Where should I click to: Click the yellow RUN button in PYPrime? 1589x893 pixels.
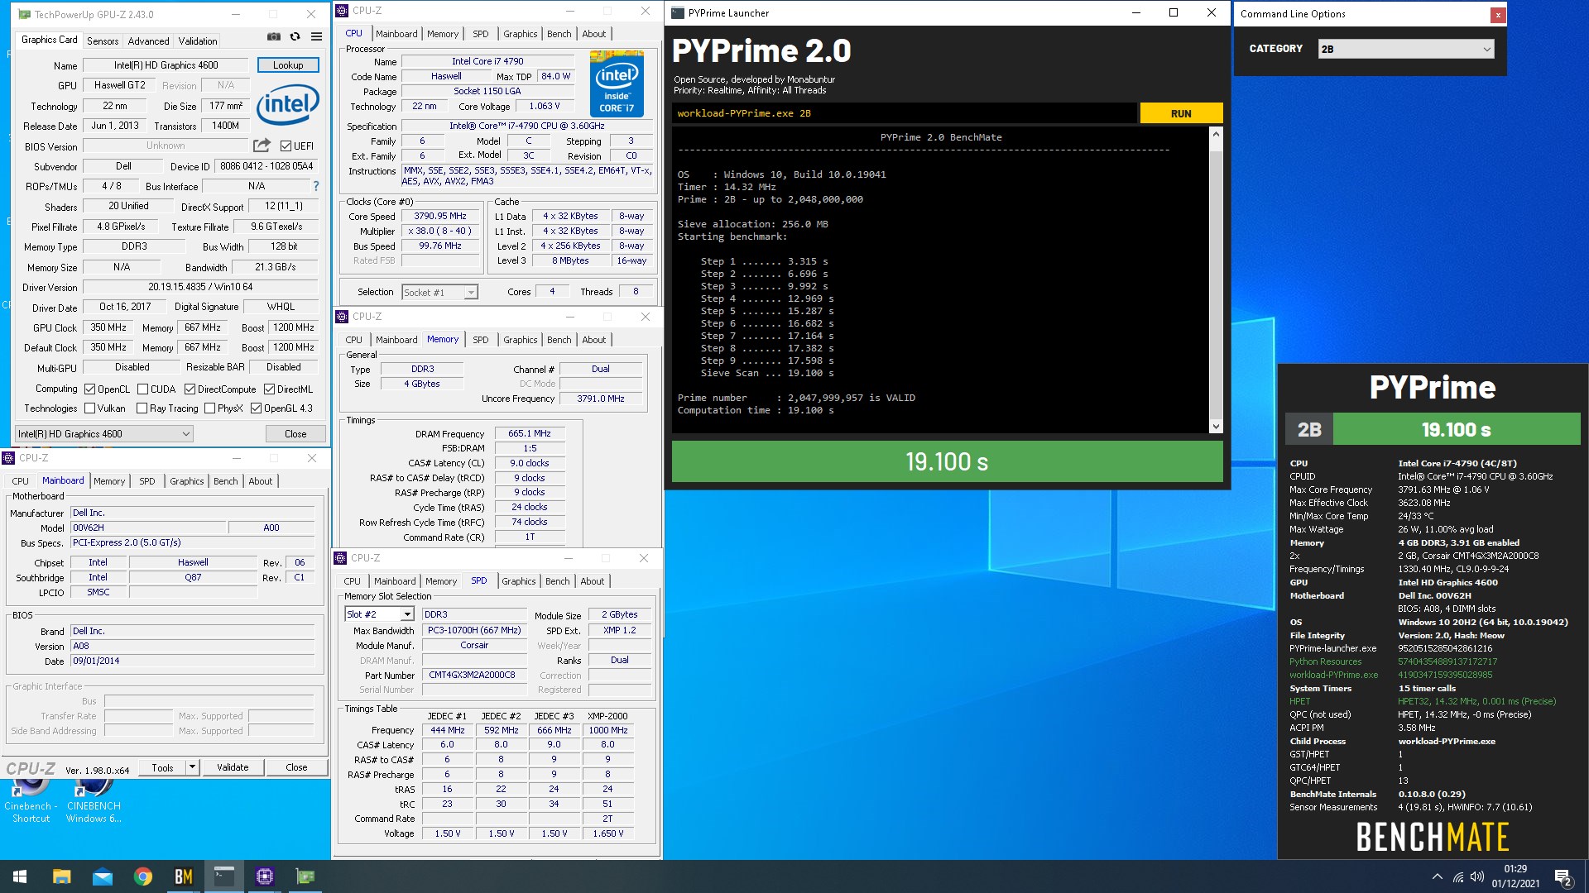tap(1180, 113)
